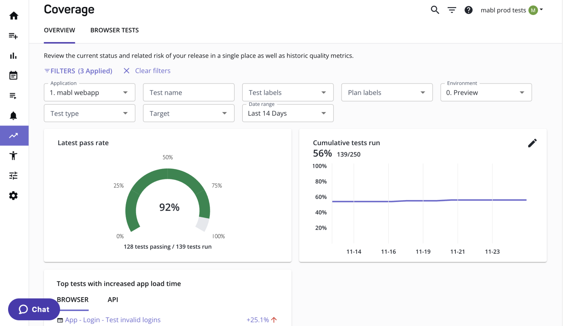Open the bar chart results icon
Viewport: 563px width, 326px height.
pos(13,55)
